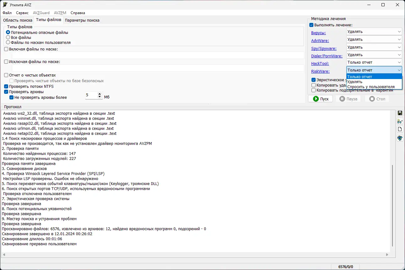Click the line Количество загруженных модулей: 227
Screen dimensions: 405x270
39,159
